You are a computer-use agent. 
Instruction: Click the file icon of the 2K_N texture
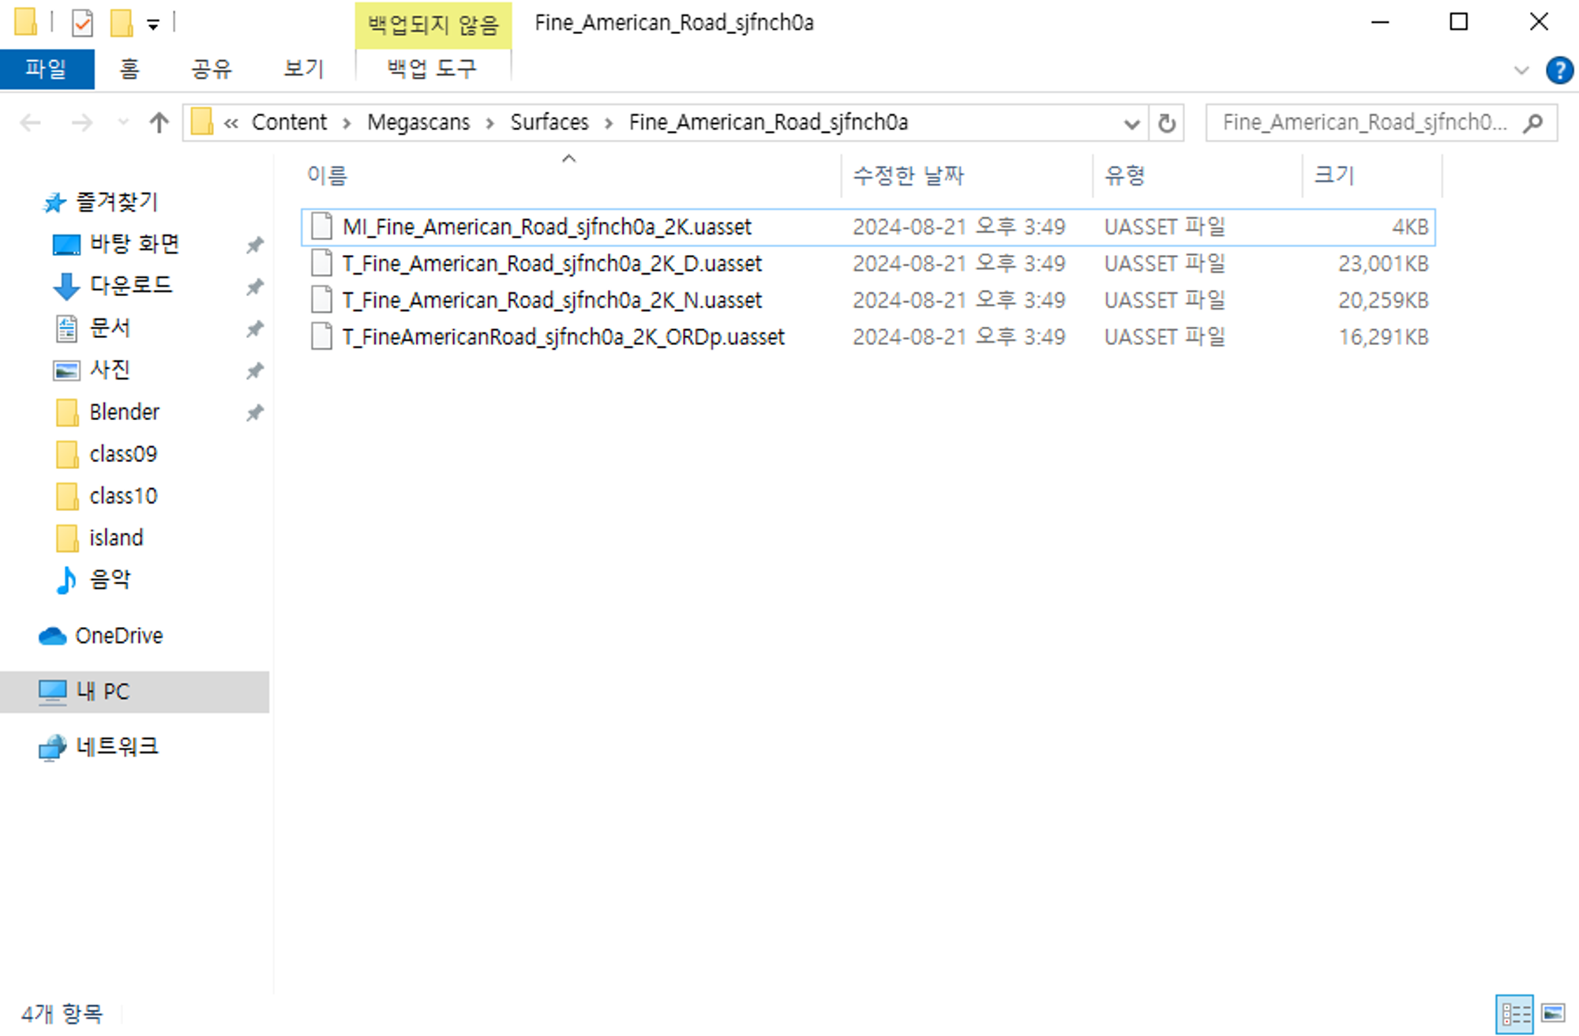pyautogui.click(x=321, y=300)
